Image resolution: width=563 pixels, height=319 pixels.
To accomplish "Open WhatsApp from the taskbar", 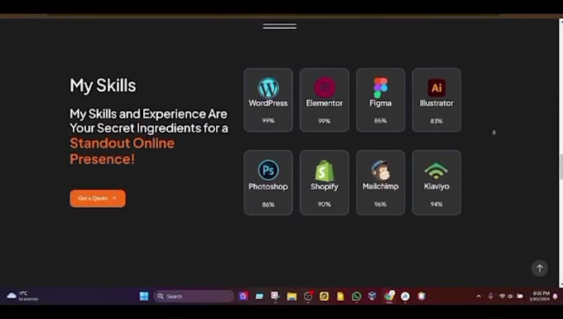I will [356, 296].
